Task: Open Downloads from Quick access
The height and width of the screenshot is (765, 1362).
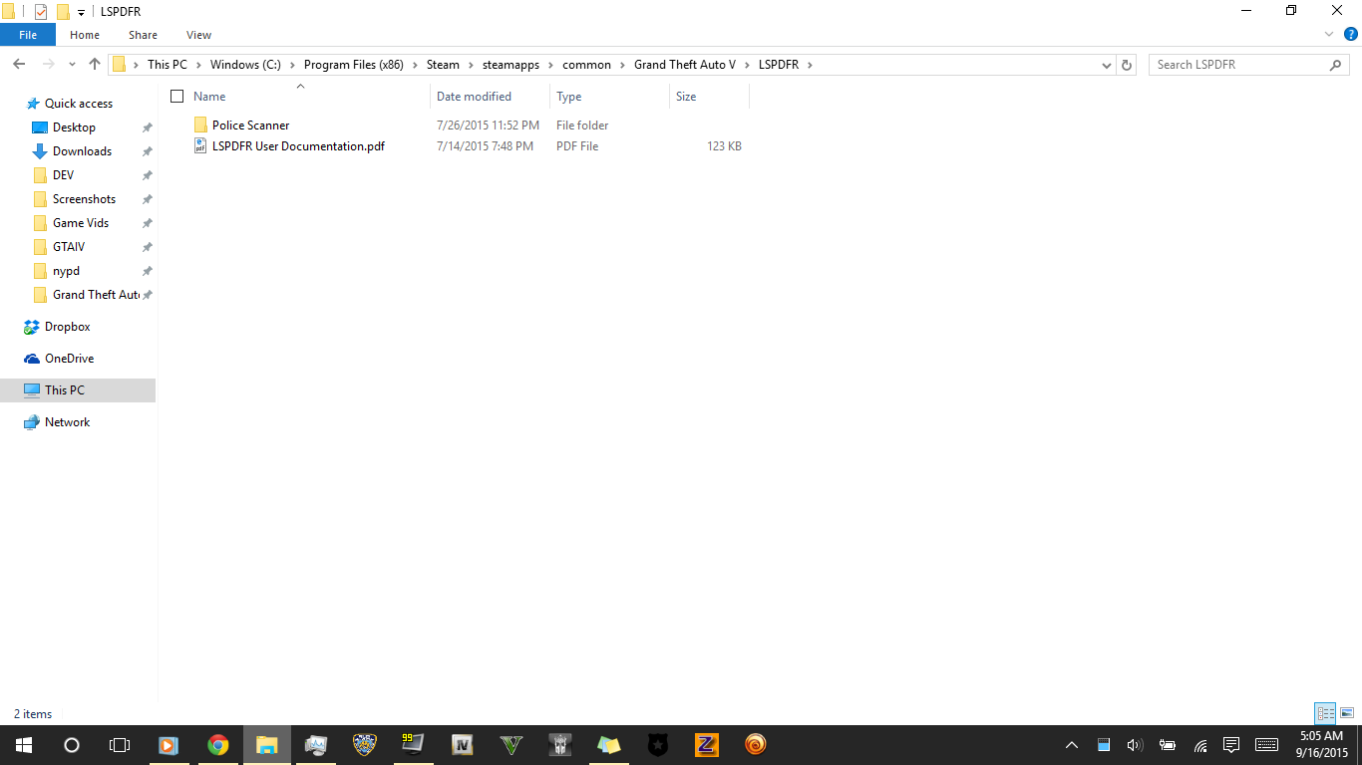Action: (x=82, y=151)
